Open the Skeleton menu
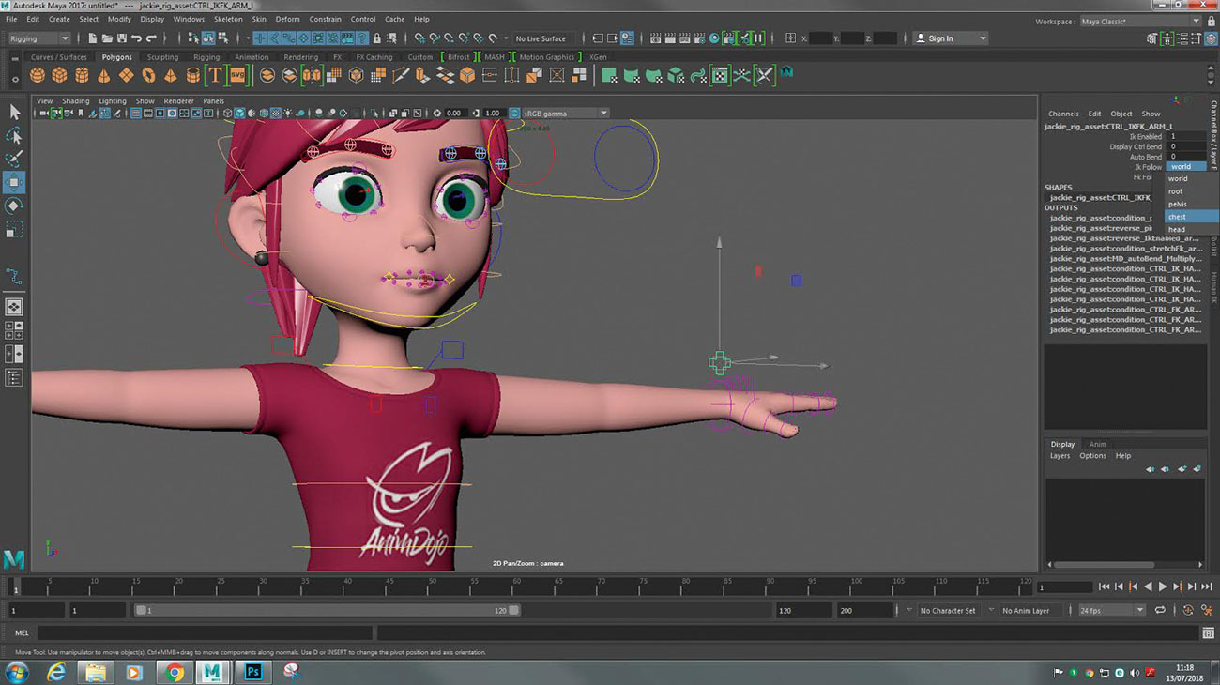The height and width of the screenshot is (685, 1220). 228,19
